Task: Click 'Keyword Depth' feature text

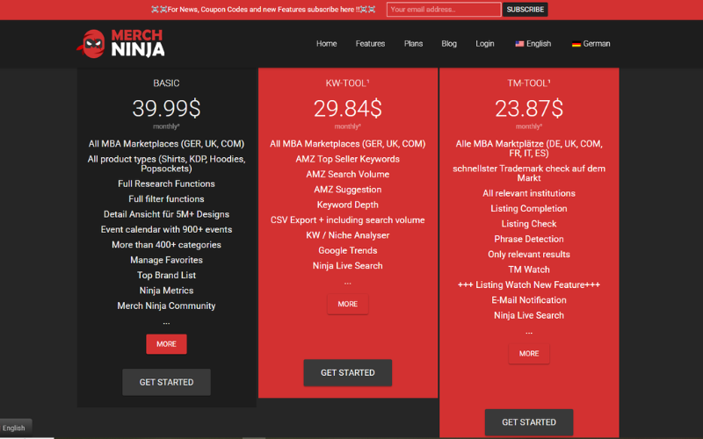Action: click(347, 205)
